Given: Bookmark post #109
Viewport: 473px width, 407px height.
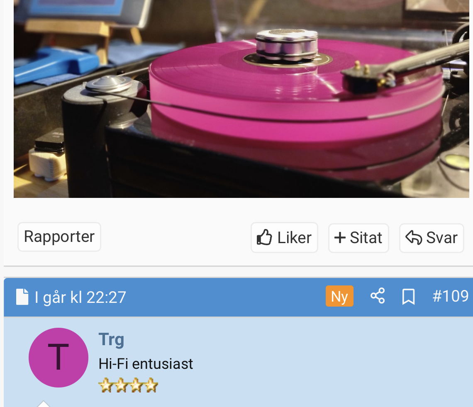Looking at the screenshot, I should click(408, 297).
